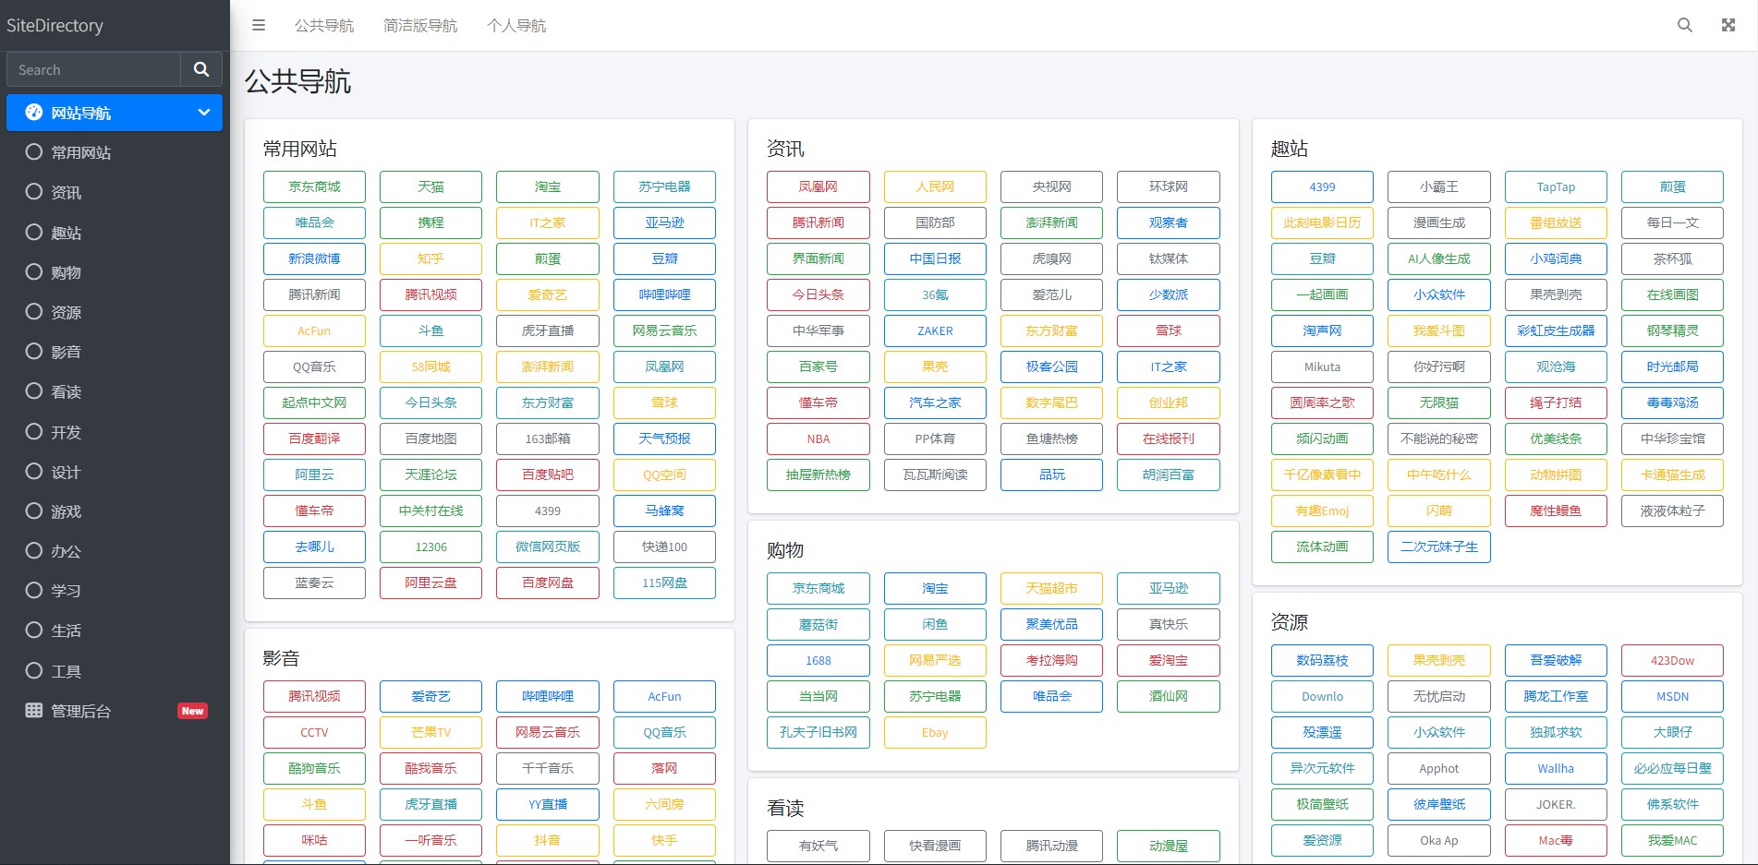The height and width of the screenshot is (865, 1758).
Task: Click the 网站导航 dashboard icon
Action: (x=34, y=112)
